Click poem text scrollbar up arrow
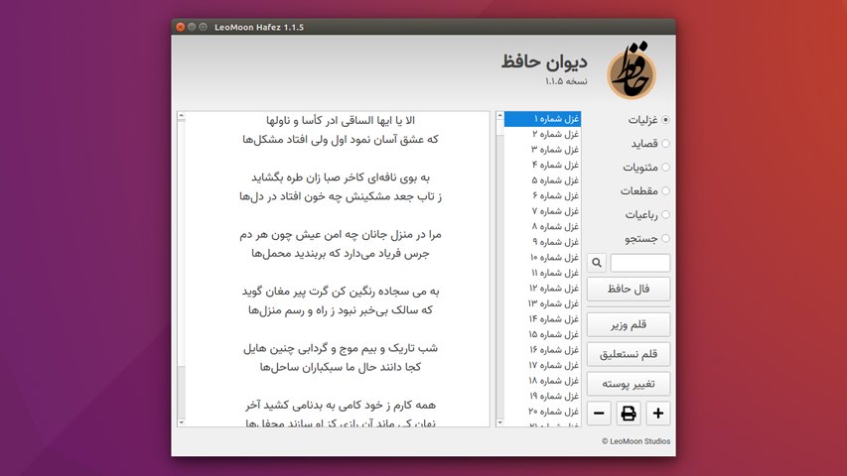The image size is (847, 476). [x=181, y=115]
